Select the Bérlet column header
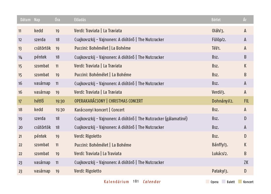Viewport: 271px width, 194px height. coord(216,20)
